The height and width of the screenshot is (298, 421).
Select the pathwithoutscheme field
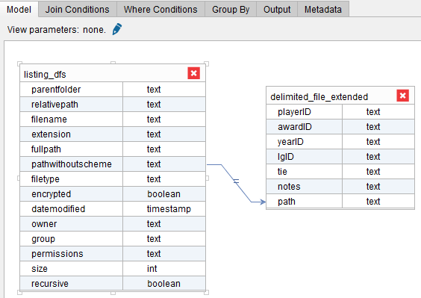[72, 164]
